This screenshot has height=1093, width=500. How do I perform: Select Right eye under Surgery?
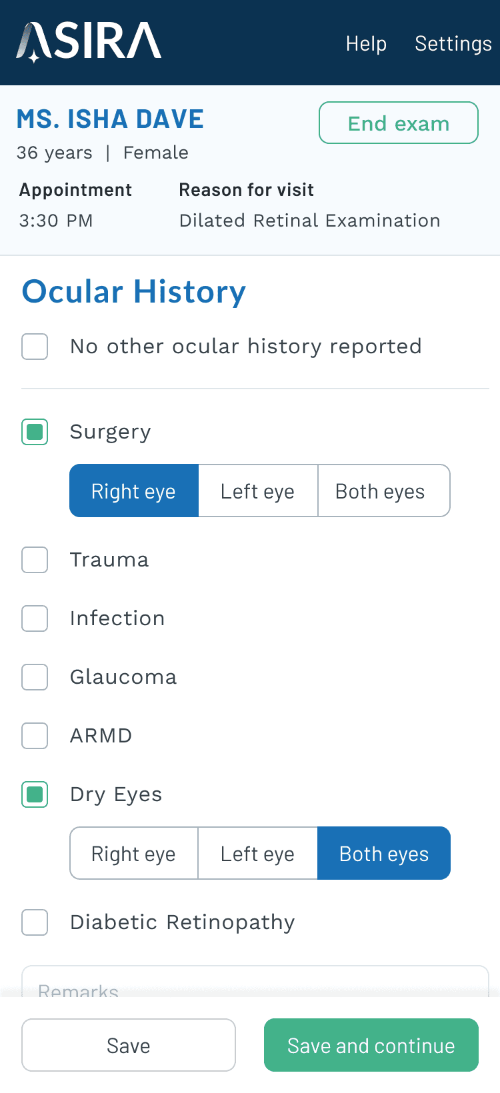coord(134,491)
